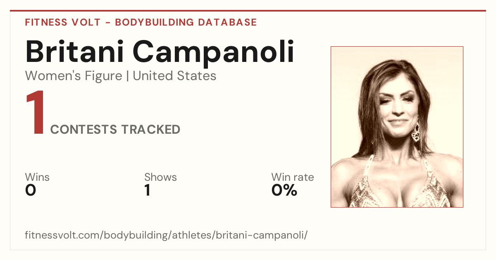The width and height of the screenshot is (496, 260).
Task: Click the first name Britani
Action: [x=73, y=52]
